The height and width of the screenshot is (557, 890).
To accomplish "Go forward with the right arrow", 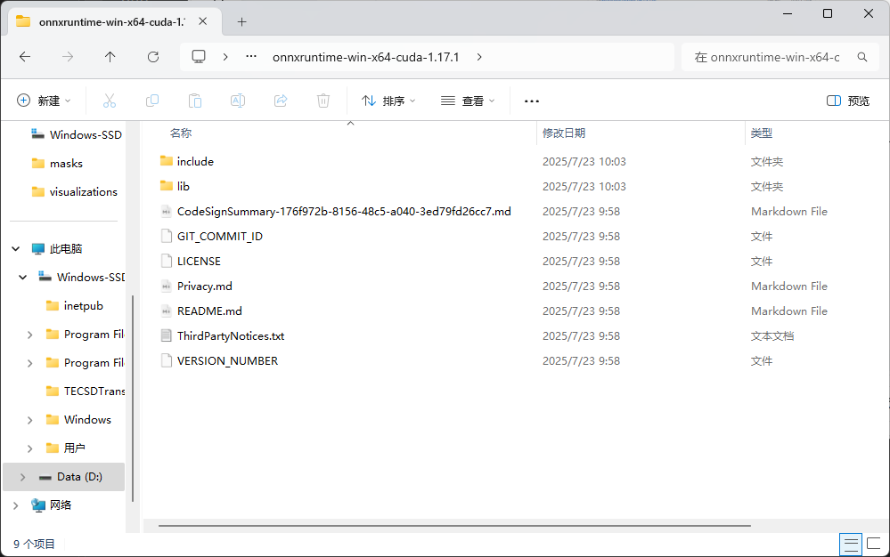I will [68, 57].
